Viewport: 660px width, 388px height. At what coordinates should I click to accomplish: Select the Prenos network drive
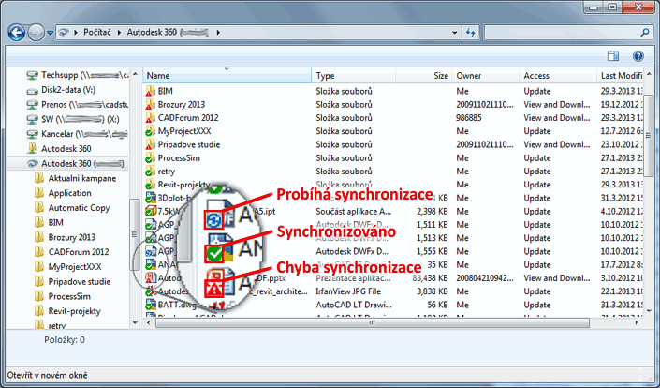[x=78, y=104]
